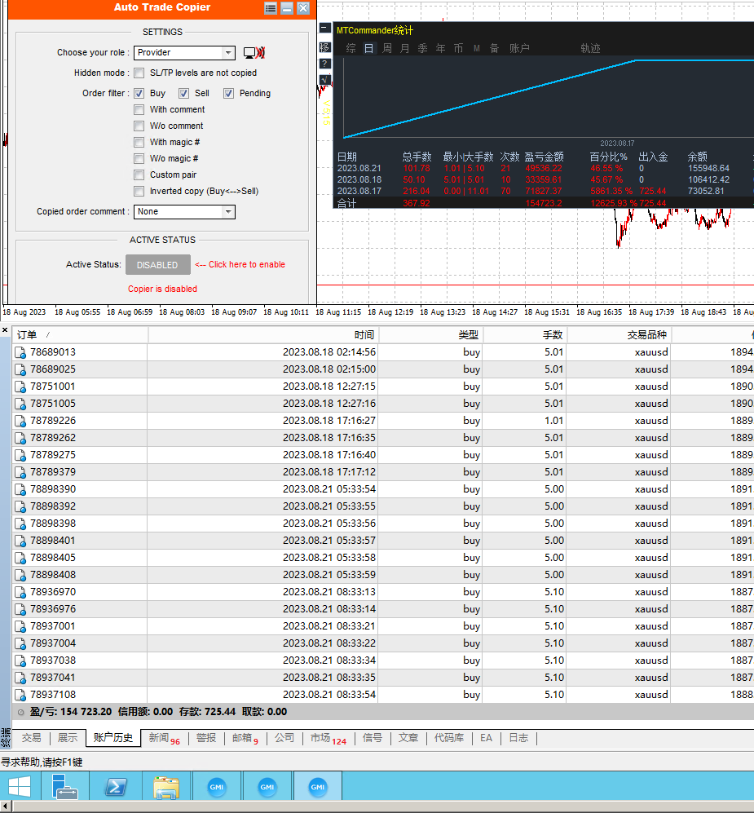Close the terminal panel with the X icon
This screenshot has height=813, width=754.
pos(5,330)
